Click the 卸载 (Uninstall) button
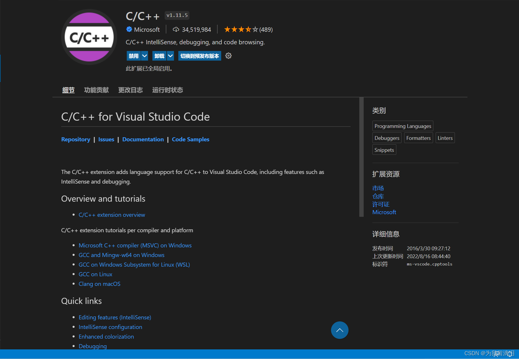 (159, 56)
